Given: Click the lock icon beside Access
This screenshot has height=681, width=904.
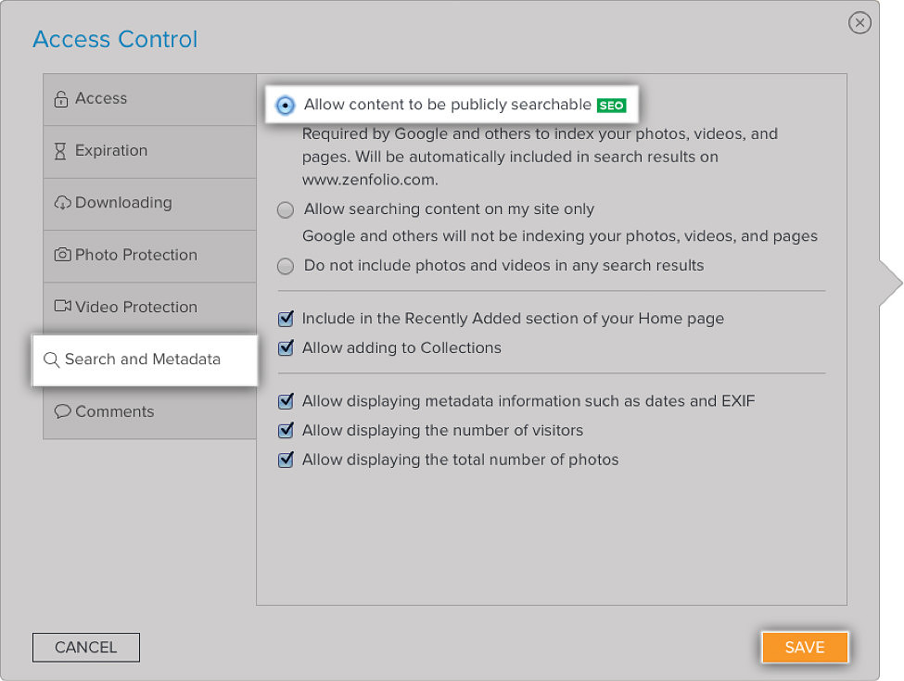Looking at the screenshot, I should [62, 99].
